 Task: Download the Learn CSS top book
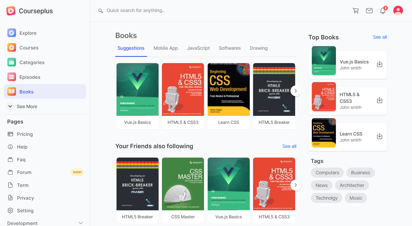[380, 136]
